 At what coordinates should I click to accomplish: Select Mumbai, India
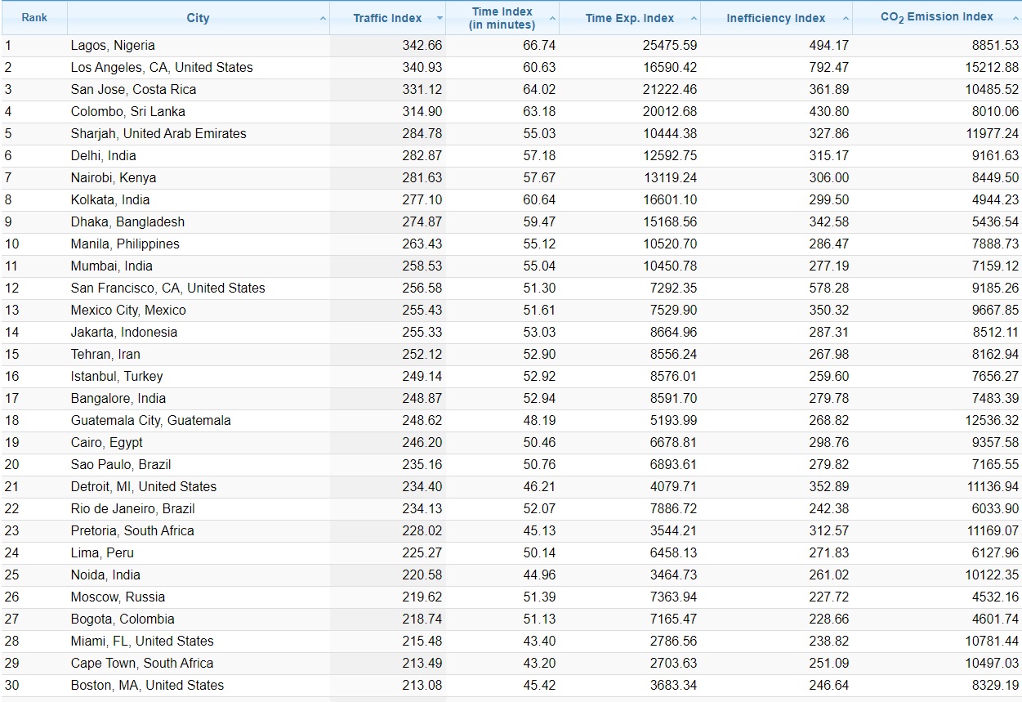click(112, 266)
